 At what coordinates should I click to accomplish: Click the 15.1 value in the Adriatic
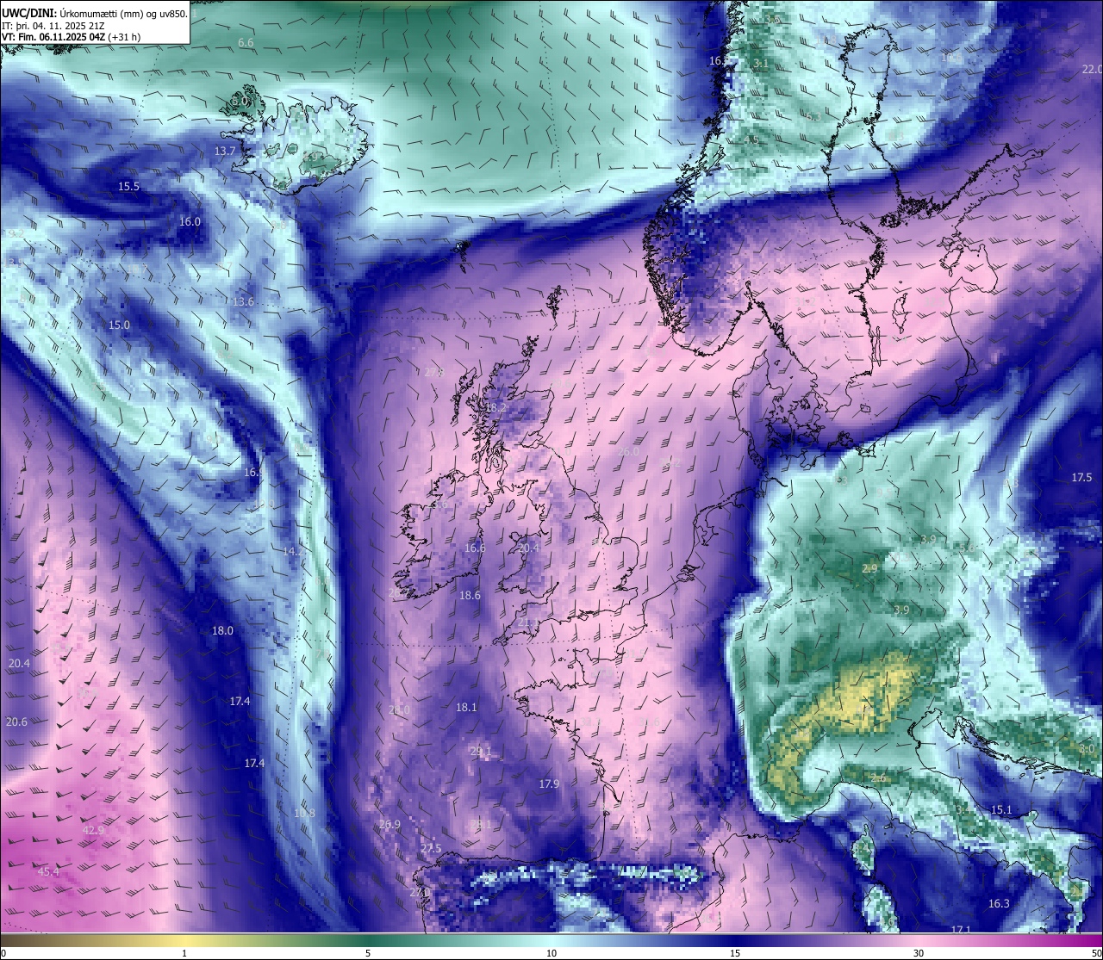click(x=1001, y=809)
